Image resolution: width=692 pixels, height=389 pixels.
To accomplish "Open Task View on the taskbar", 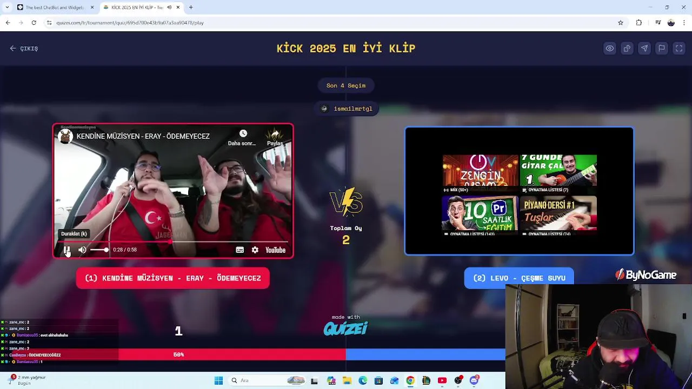I will tap(314, 380).
